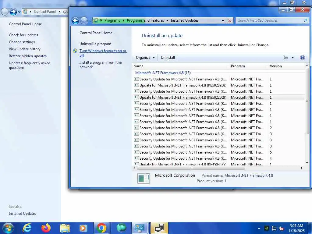Focus the Search Installed Updates field
Image resolution: width=312 pixels, height=234 pixels.
pos(270,20)
